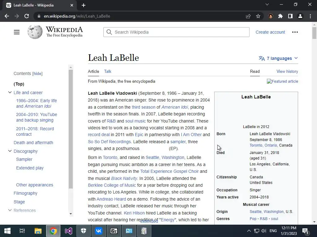Open the Keri Hilson link
The height and width of the screenshot is (237, 317).
point(134,213)
